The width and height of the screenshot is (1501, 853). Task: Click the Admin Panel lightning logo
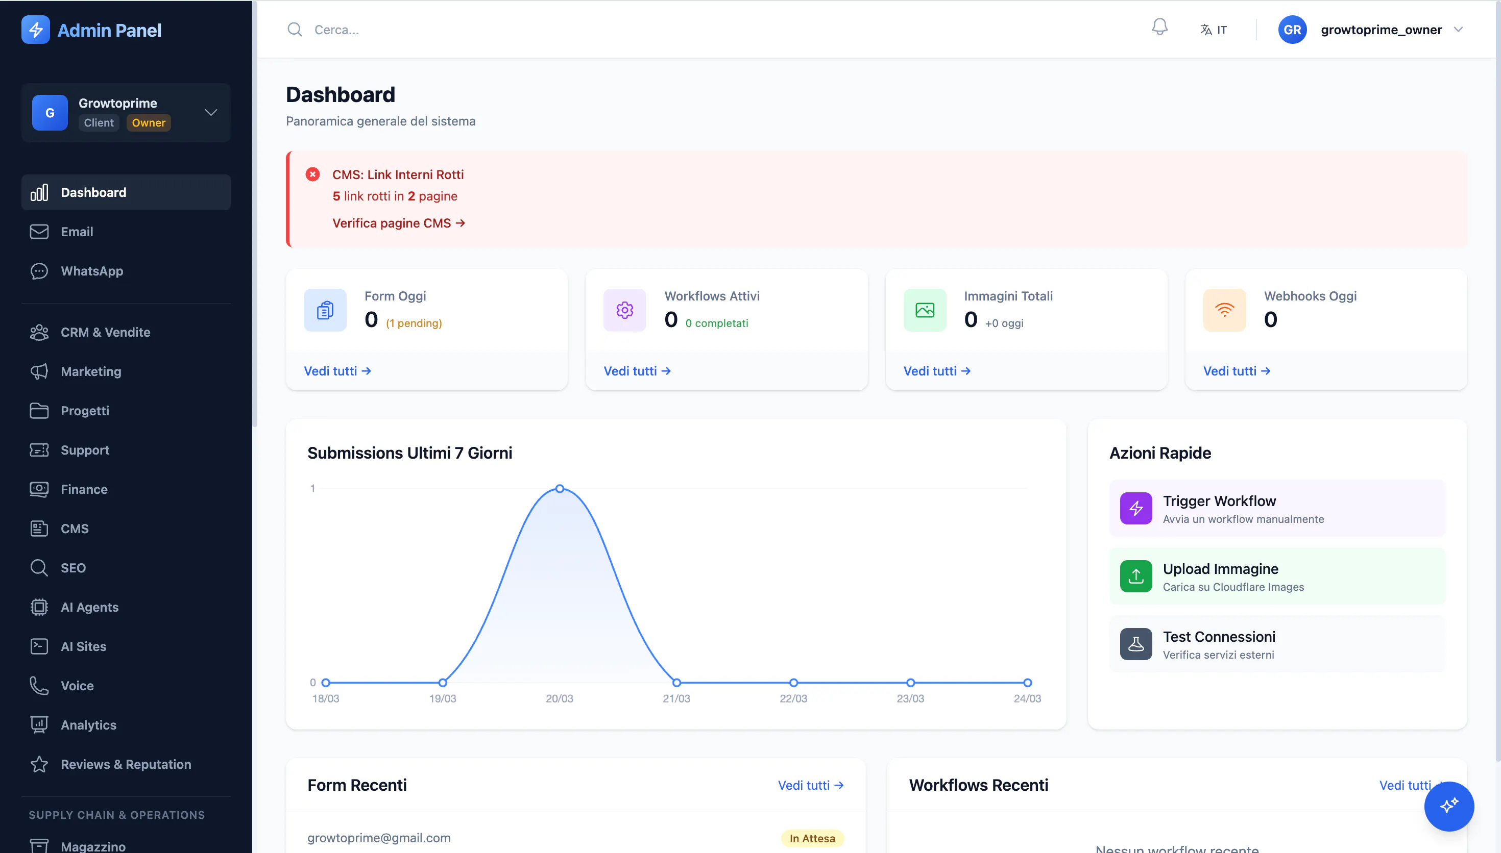(x=36, y=29)
